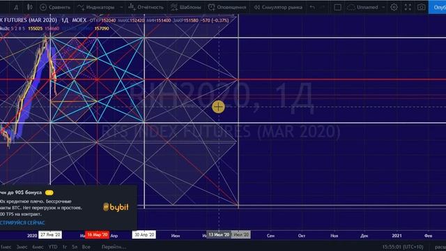
Task: Click the blue Опубликовать publish button
Action: (x=438, y=8)
